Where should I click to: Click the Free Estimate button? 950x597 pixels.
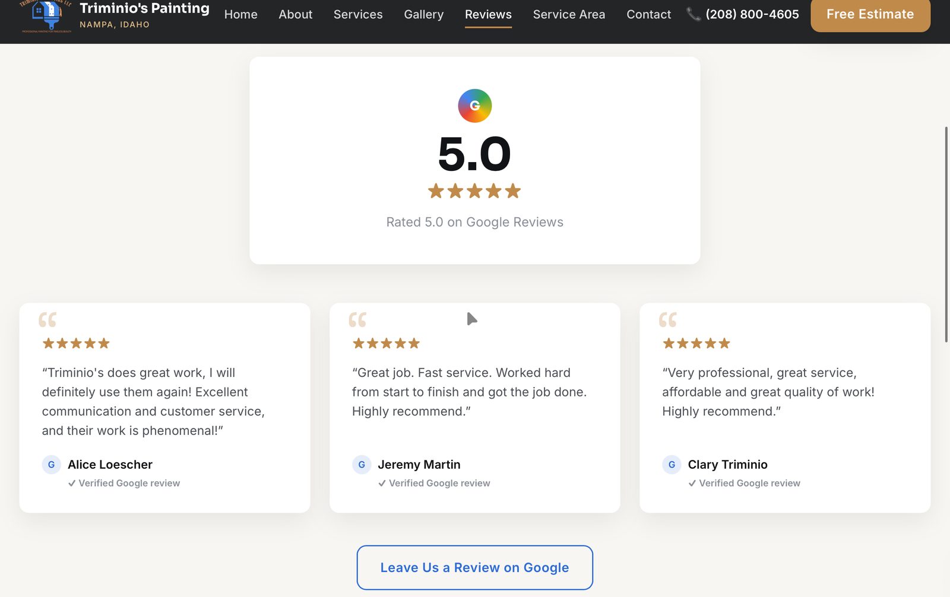(x=870, y=15)
